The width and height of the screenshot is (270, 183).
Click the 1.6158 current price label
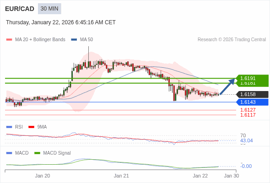252,94
